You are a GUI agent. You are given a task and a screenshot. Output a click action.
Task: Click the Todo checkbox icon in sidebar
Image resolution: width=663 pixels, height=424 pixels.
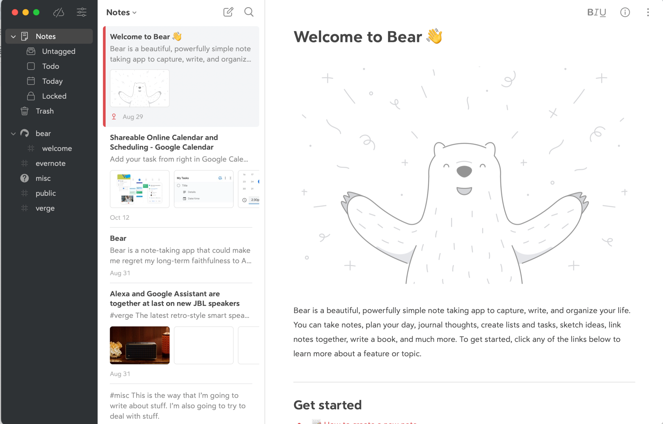[31, 66]
